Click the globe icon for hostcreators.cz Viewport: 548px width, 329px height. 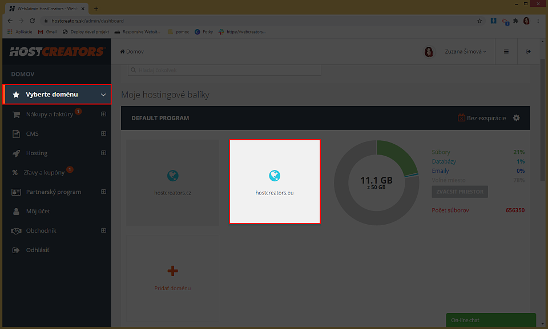point(172,175)
